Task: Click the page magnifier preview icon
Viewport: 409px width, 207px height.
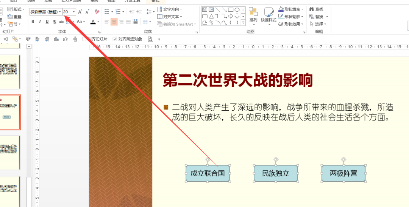Action: tap(150, 39)
